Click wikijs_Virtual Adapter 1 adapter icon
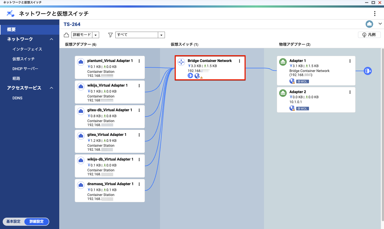This screenshot has width=384, height=229. 81,87
